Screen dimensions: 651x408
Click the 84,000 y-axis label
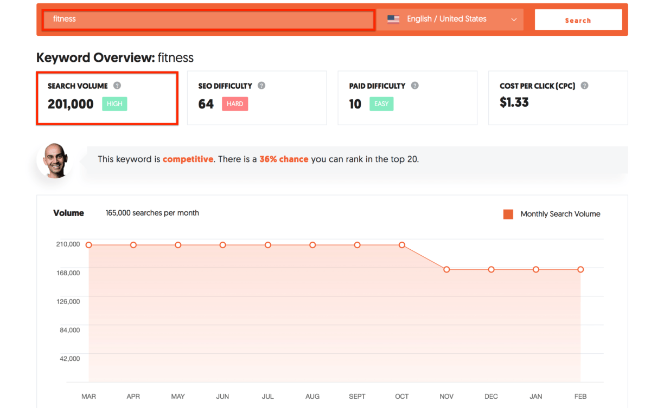(69, 330)
